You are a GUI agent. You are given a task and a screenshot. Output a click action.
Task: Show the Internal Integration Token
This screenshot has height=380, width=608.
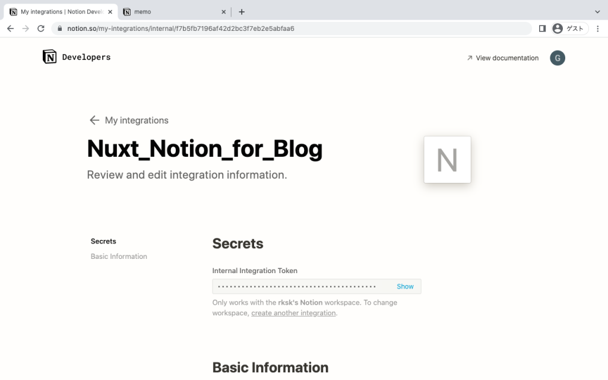tap(405, 286)
